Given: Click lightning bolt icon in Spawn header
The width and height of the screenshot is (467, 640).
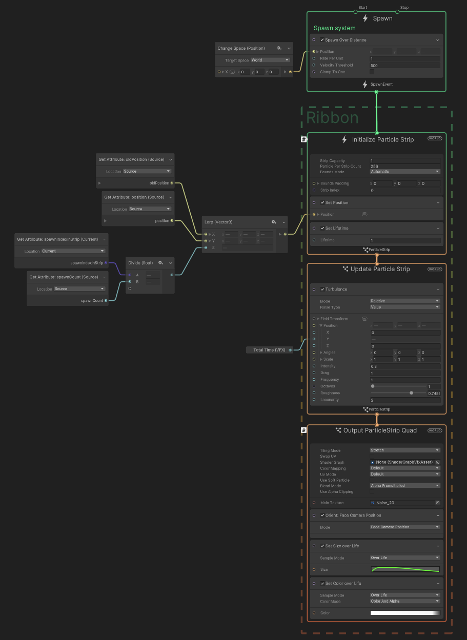Looking at the screenshot, I should [x=365, y=18].
